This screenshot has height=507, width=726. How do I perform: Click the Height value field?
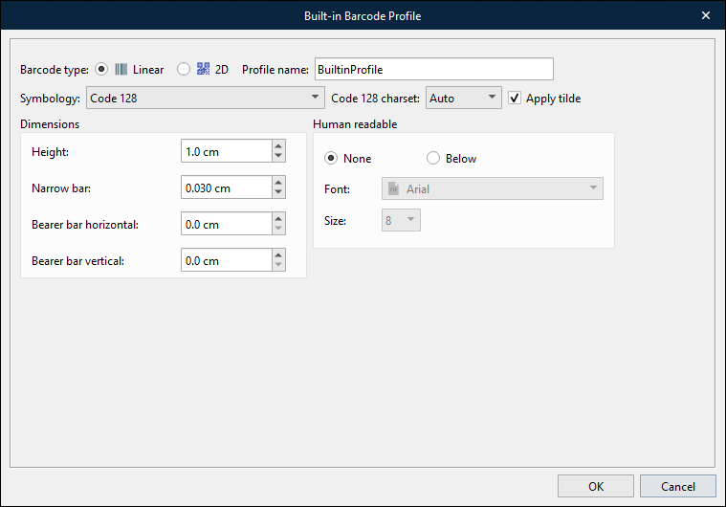coord(226,151)
